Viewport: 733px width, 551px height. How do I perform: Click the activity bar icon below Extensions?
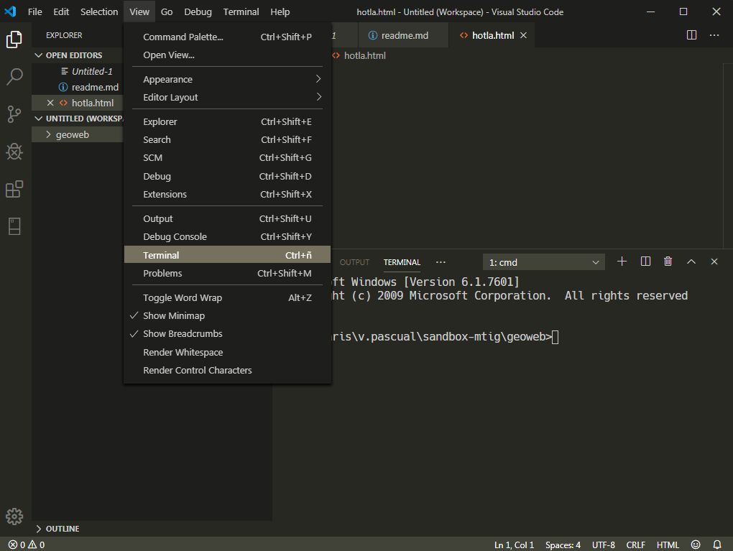coord(14,227)
